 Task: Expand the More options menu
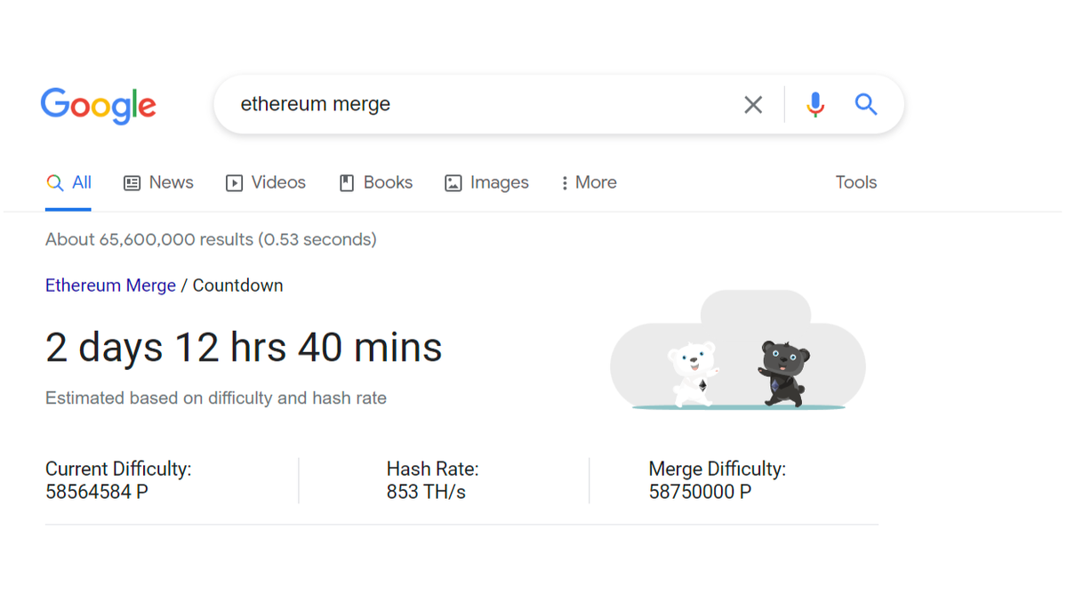pyautogui.click(x=589, y=183)
